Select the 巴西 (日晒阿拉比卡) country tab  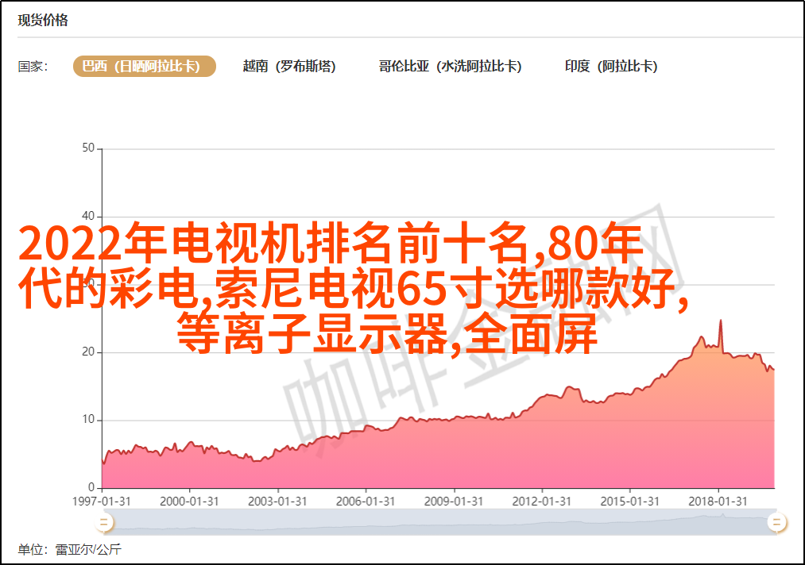coord(145,67)
